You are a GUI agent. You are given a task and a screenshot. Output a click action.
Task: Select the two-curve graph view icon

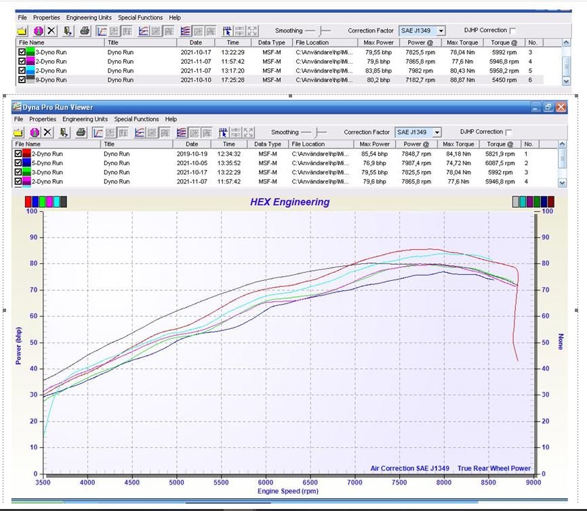pos(140,133)
